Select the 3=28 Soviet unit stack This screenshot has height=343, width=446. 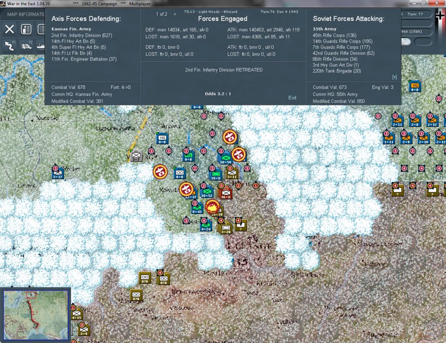click(226, 228)
